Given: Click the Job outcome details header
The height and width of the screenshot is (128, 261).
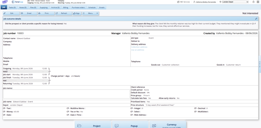Looking at the screenshot, I should [130, 19].
